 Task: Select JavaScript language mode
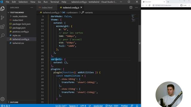[x=98, y=106]
